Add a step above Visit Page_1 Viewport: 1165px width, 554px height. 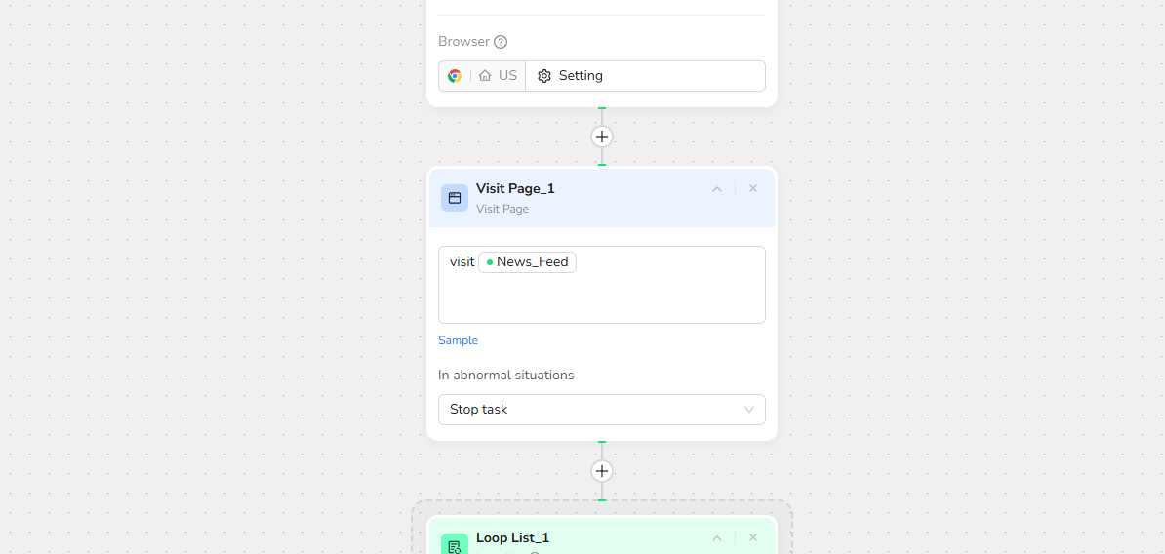pyautogui.click(x=602, y=137)
